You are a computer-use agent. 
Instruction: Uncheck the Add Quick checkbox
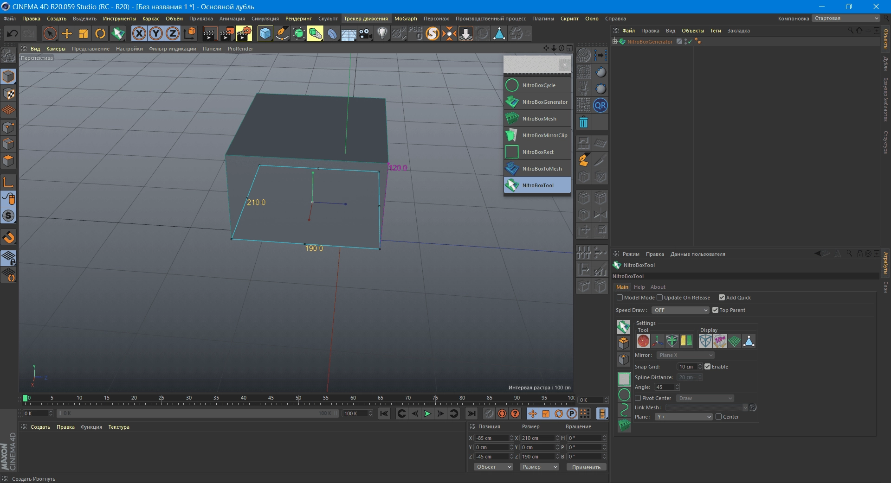tap(722, 298)
